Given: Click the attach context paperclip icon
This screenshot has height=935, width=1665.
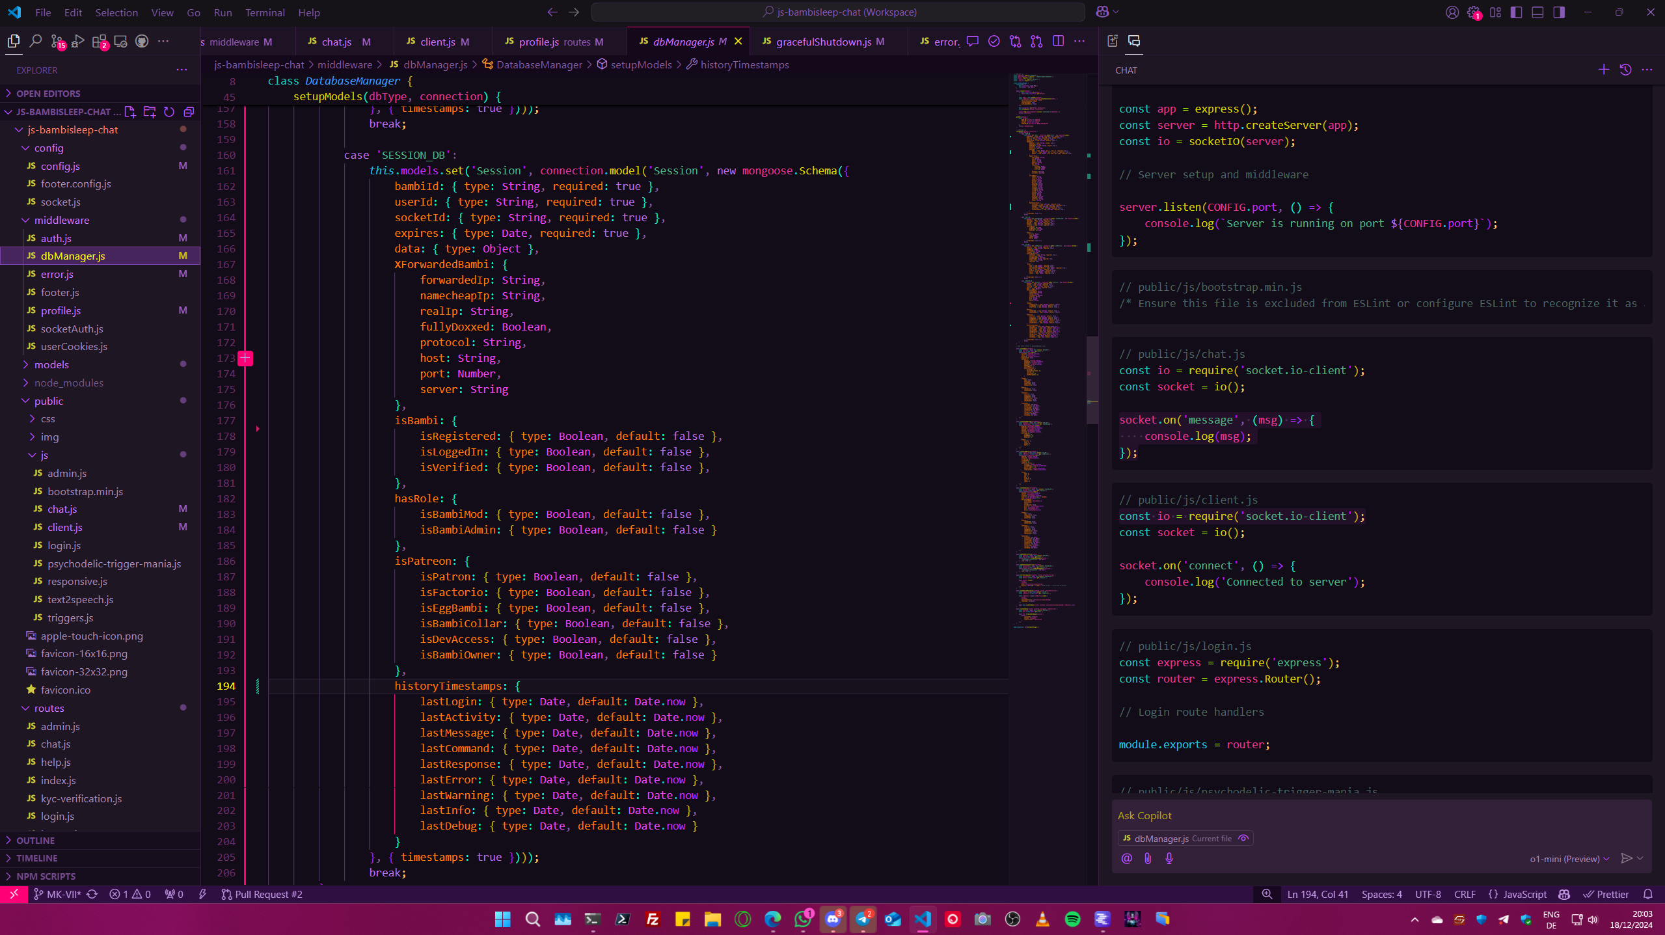Looking at the screenshot, I should click(1148, 858).
